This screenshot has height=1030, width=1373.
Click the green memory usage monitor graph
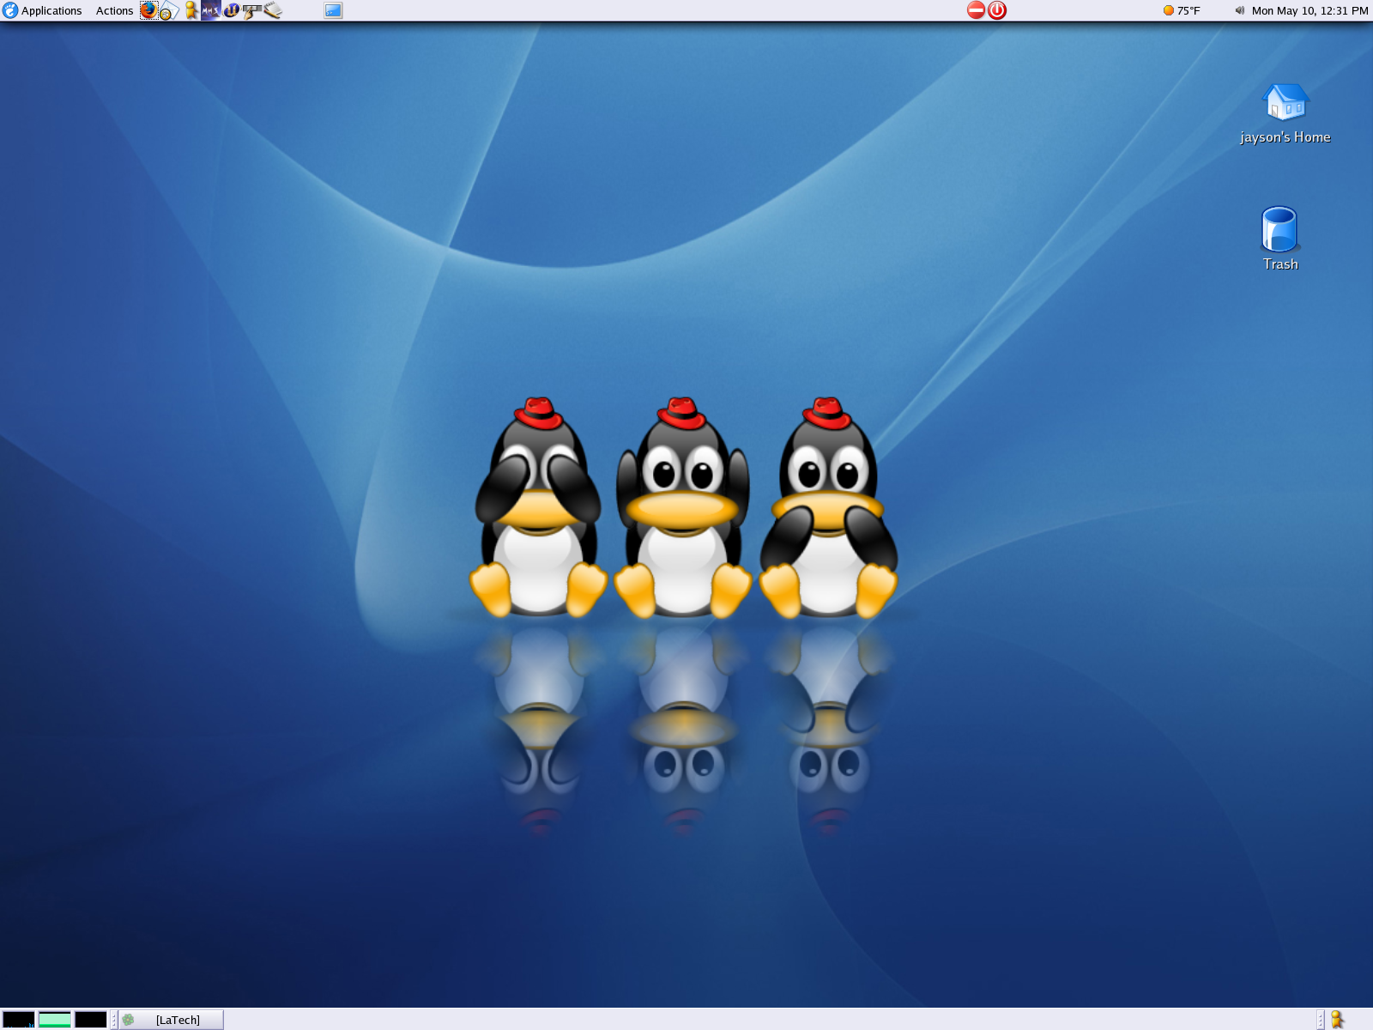pos(55,1020)
